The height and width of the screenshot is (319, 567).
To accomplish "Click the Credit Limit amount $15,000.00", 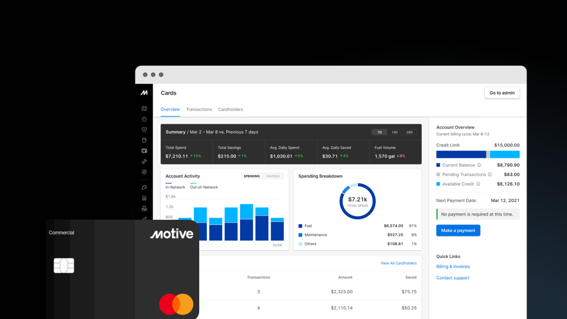I will pyautogui.click(x=507, y=145).
